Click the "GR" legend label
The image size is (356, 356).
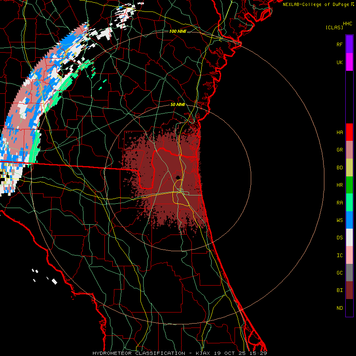(x=339, y=150)
